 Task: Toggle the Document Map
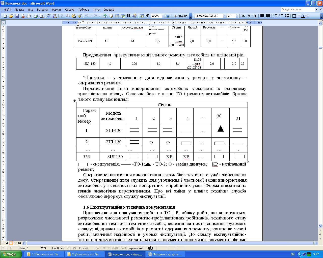(x=142, y=16)
